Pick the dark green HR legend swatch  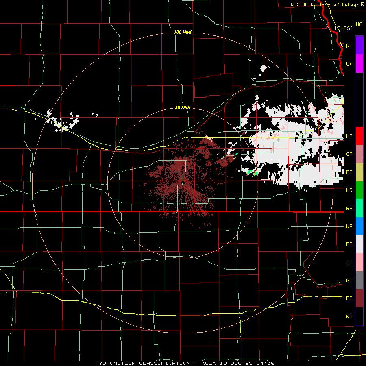coord(359,190)
